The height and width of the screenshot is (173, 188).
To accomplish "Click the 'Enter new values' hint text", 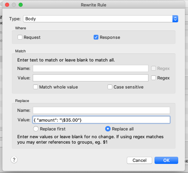I will pyautogui.click(x=90, y=139).
